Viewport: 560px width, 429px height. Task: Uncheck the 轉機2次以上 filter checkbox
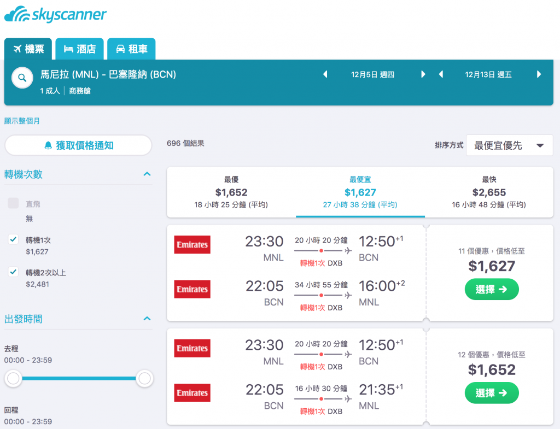[13, 272]
